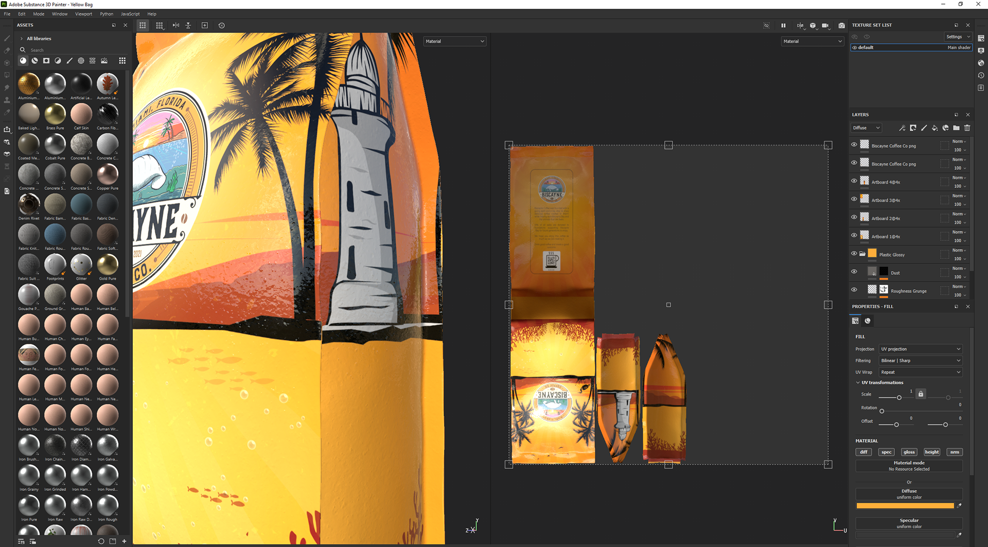Create a new folder in Layers

pos(956,128)
